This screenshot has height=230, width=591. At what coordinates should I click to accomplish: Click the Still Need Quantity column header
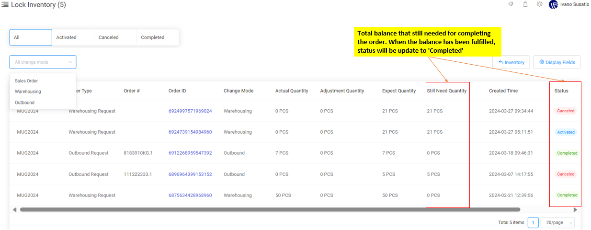pyautogui.click(x=447, y=91)
